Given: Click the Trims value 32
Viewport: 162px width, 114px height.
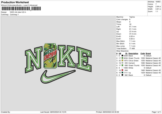Looking at the screenshot, I should coord(130,24).
